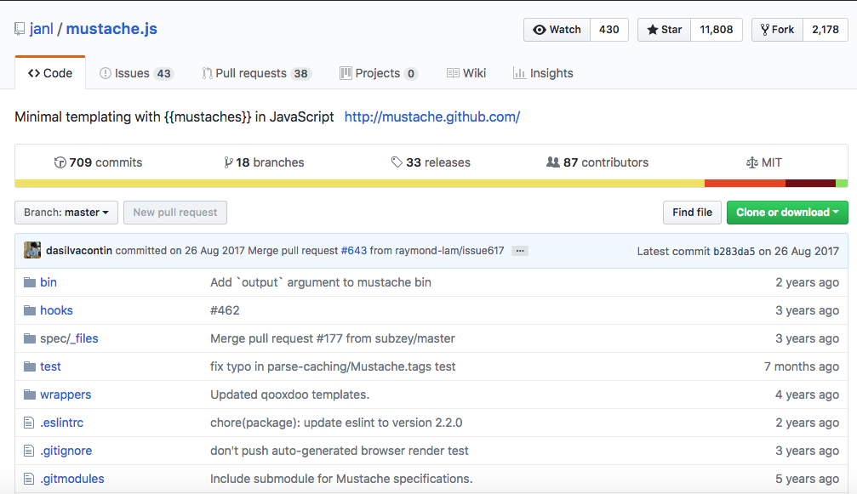Open the Branch: master dropdown

(x=66, y=213)
